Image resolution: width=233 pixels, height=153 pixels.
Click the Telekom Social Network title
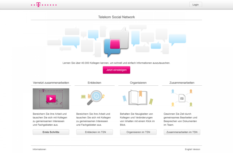pyautogui.click(x=116, y=17)
